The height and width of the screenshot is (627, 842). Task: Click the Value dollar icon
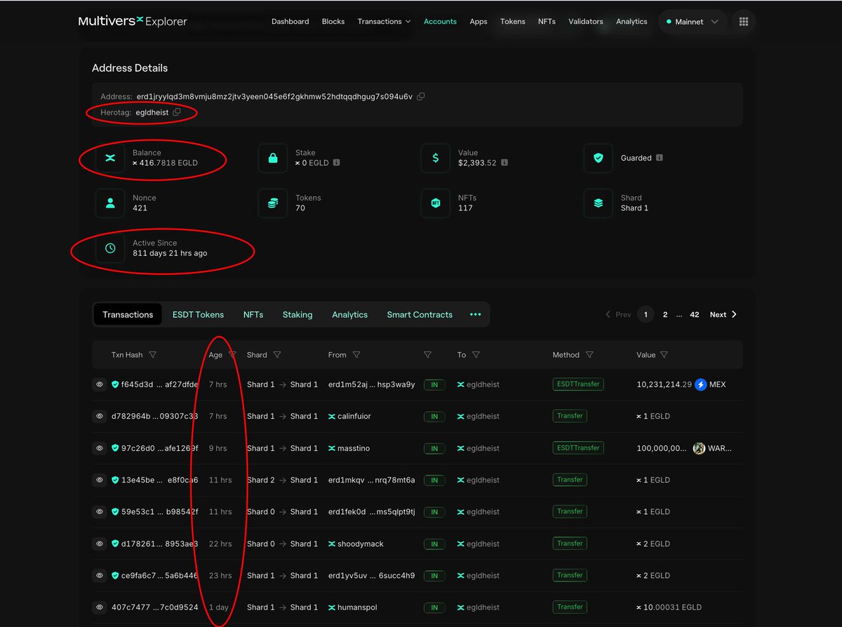pyautogui.click(x=436, y=158)
